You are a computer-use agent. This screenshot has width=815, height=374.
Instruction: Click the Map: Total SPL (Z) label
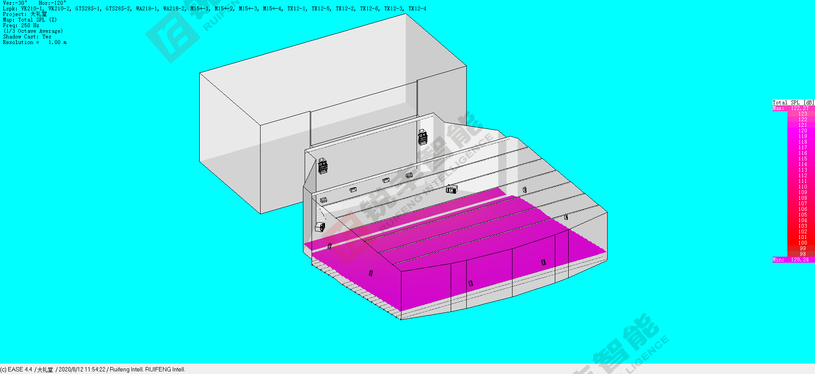[x=29, y=20]
